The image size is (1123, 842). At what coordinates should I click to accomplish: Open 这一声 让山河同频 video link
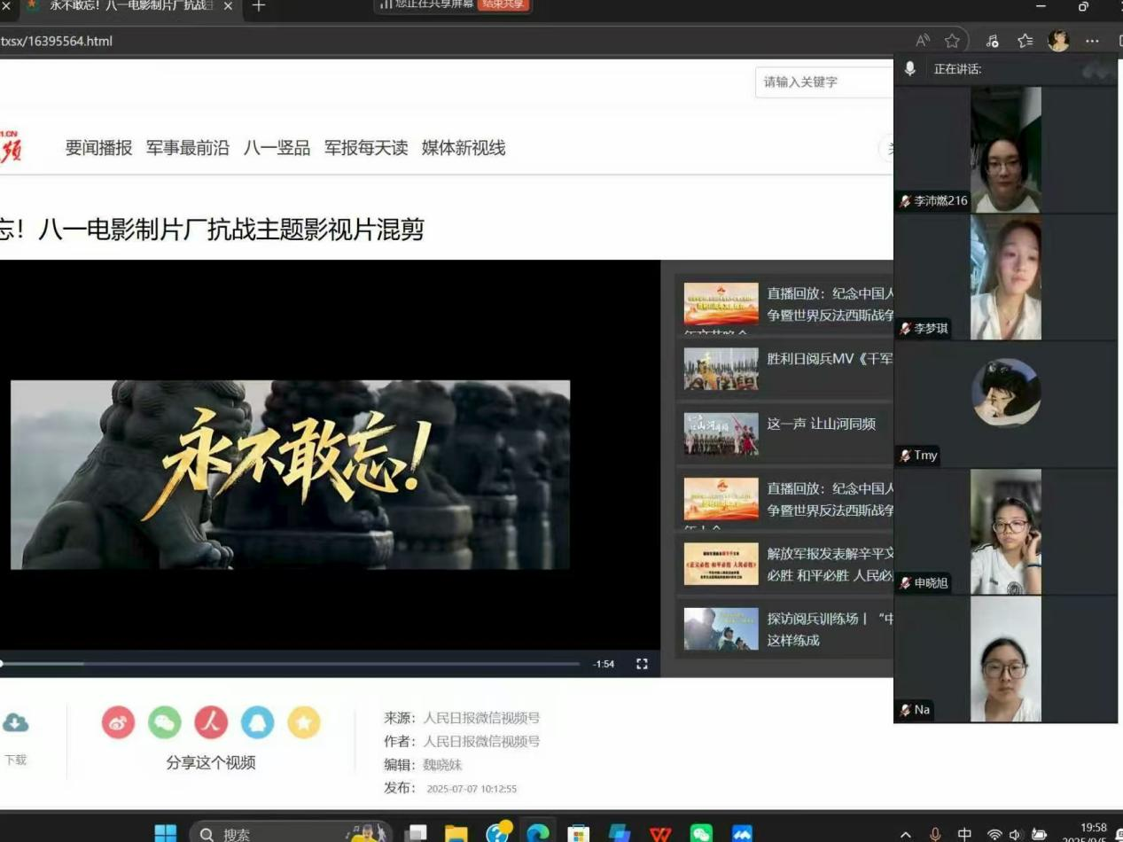coord(821,424)
